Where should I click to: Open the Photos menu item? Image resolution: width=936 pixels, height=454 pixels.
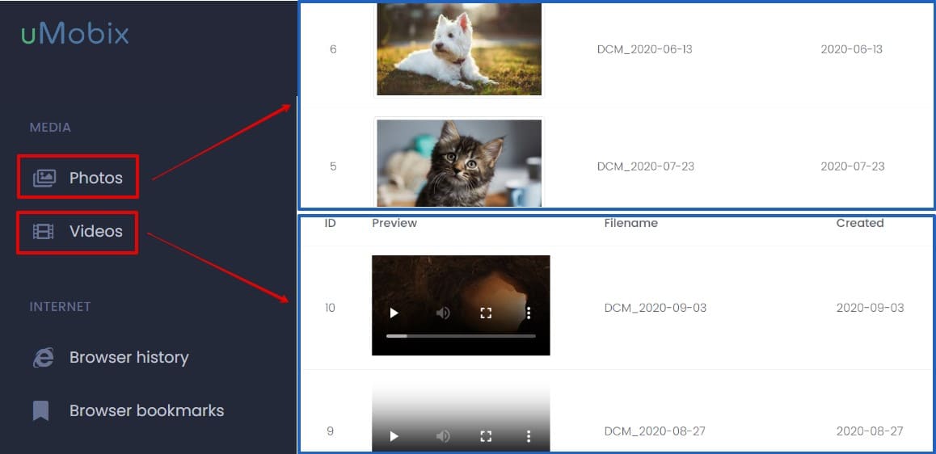tap(78, 177)
